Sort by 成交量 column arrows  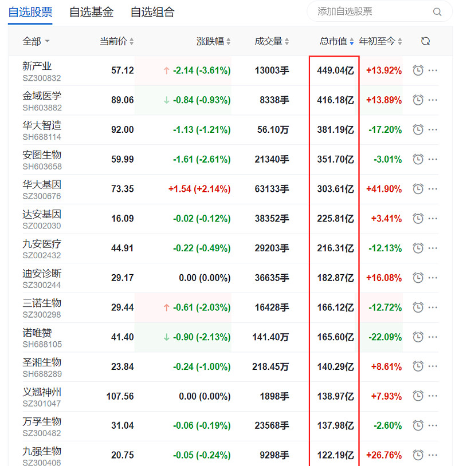click(272, 41)
